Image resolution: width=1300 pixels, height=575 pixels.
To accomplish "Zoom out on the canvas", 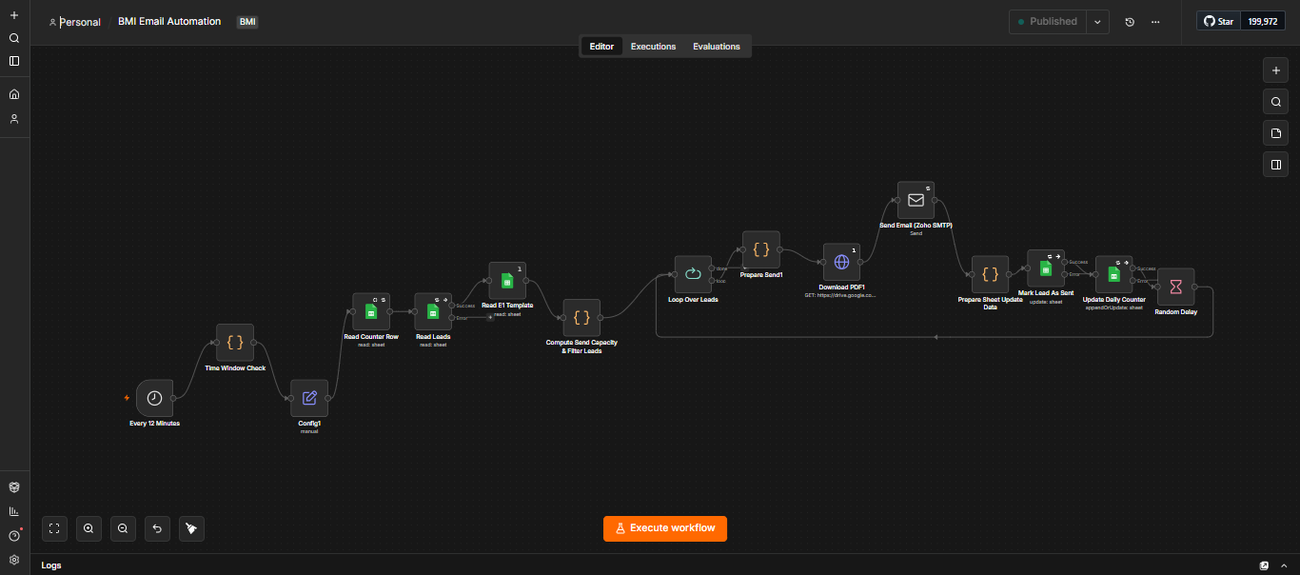I will pos(123,528).
